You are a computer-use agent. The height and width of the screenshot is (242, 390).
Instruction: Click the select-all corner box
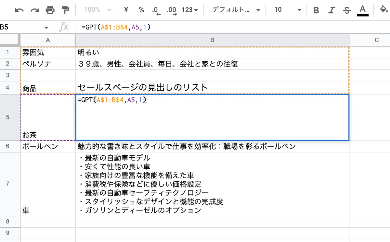tap(10, 40)
